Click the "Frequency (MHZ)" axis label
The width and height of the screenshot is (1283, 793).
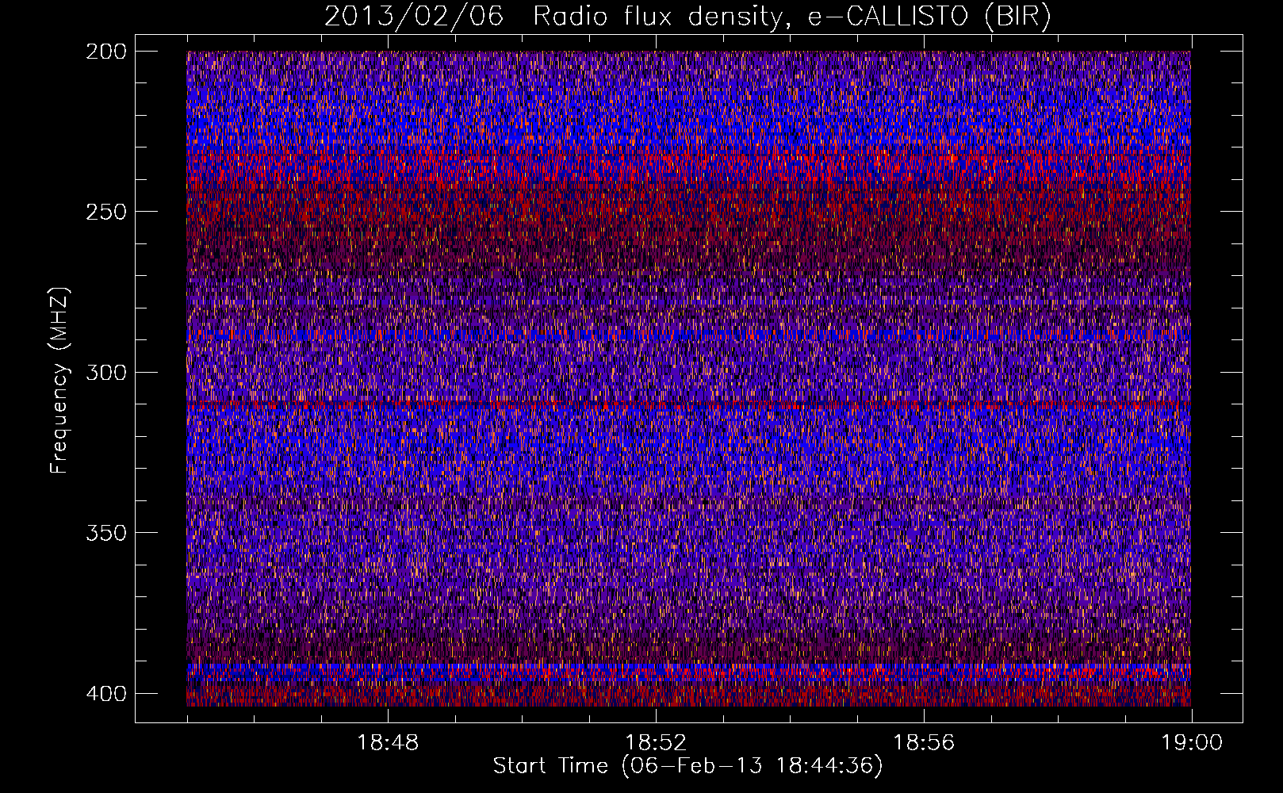tap(59, 380)
